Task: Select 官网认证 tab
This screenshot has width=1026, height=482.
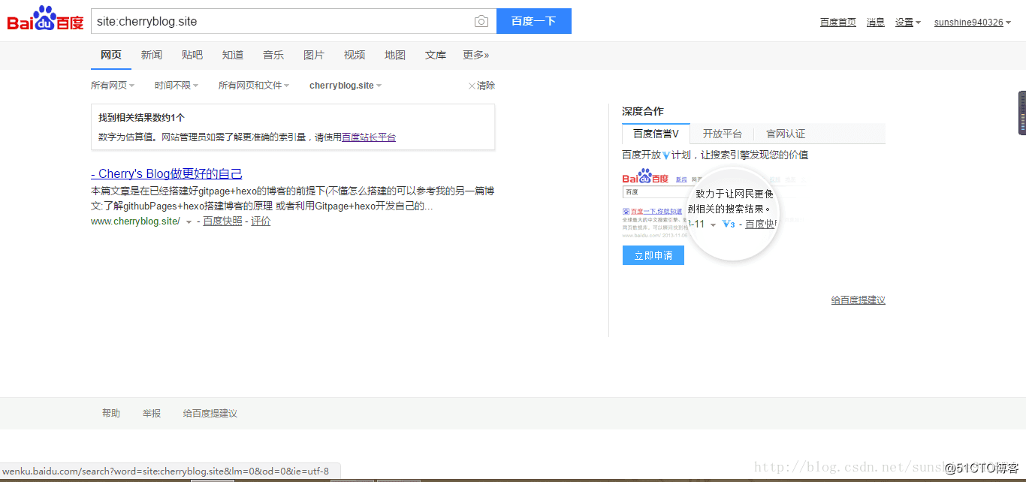Action: tap(786, 134)
